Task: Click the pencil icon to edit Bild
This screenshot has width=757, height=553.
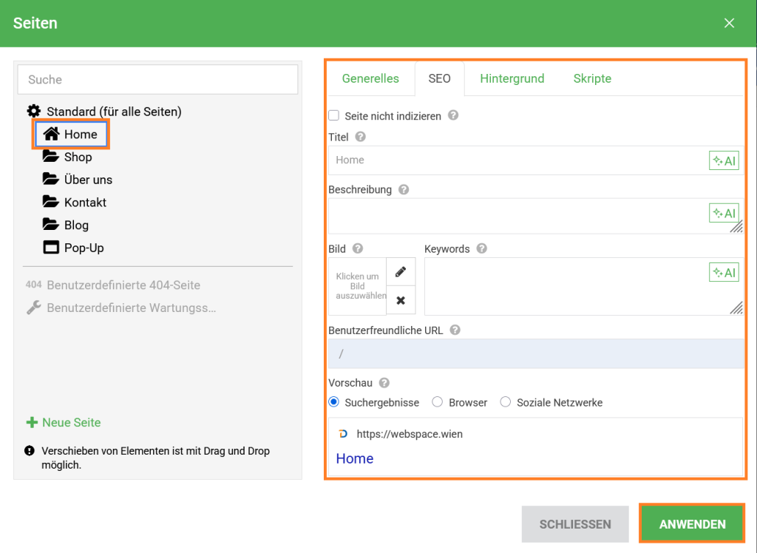Action: click(401, 271)
